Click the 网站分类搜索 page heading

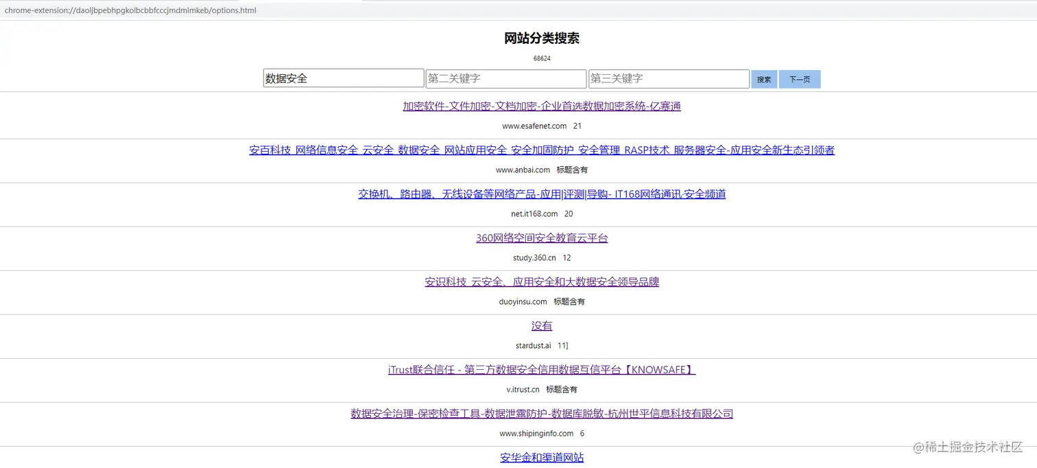coord(542,38)
